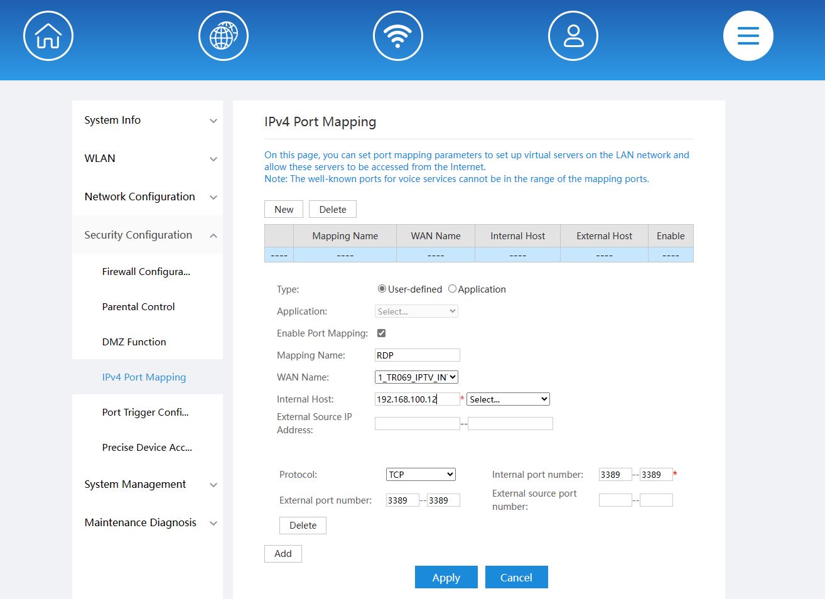Click the Home icon in top bar
The image size is (825, 599).
(x=48, y=36)
